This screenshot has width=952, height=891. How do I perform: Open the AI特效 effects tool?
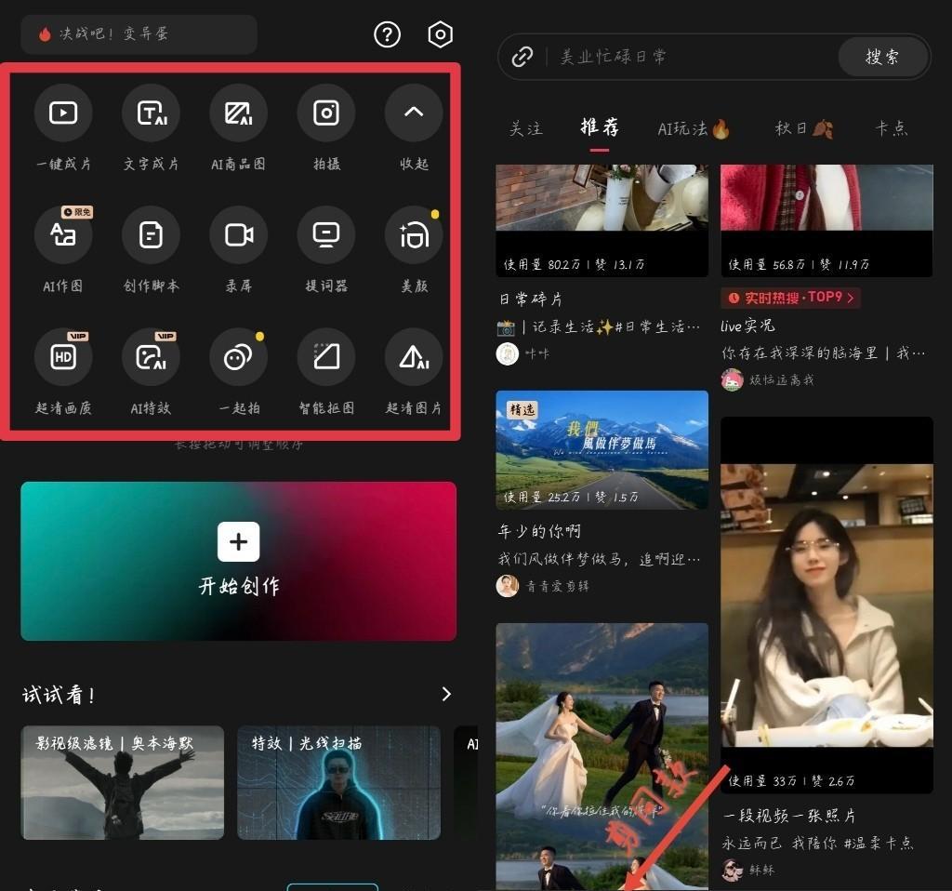pyautogui.click(x=150, y=356)
